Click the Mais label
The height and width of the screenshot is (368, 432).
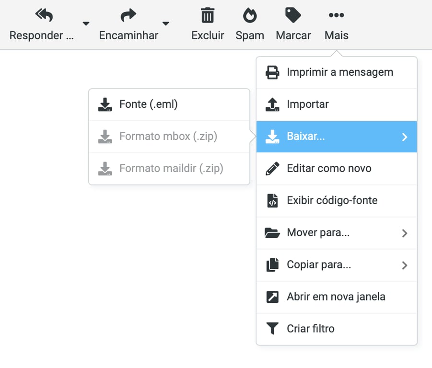click(x=337, y=35)
